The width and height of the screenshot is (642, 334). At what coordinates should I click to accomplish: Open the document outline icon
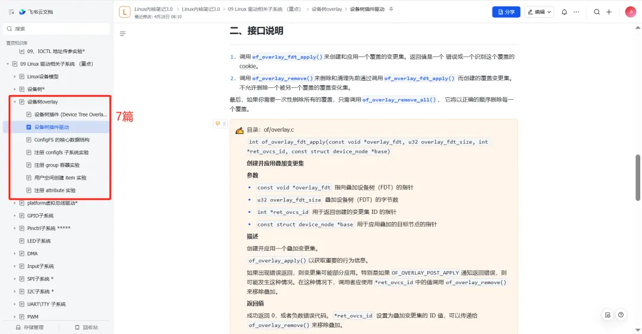(122, 33)
